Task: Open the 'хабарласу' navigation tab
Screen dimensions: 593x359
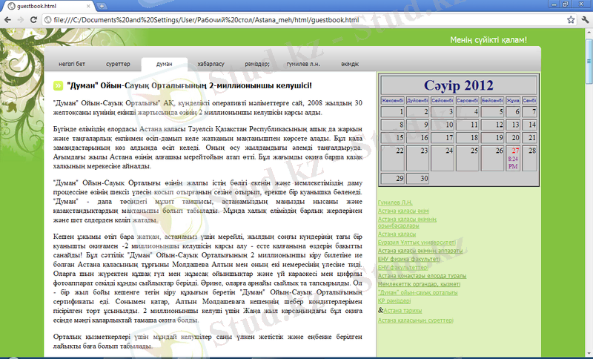Action: (211, 64)
